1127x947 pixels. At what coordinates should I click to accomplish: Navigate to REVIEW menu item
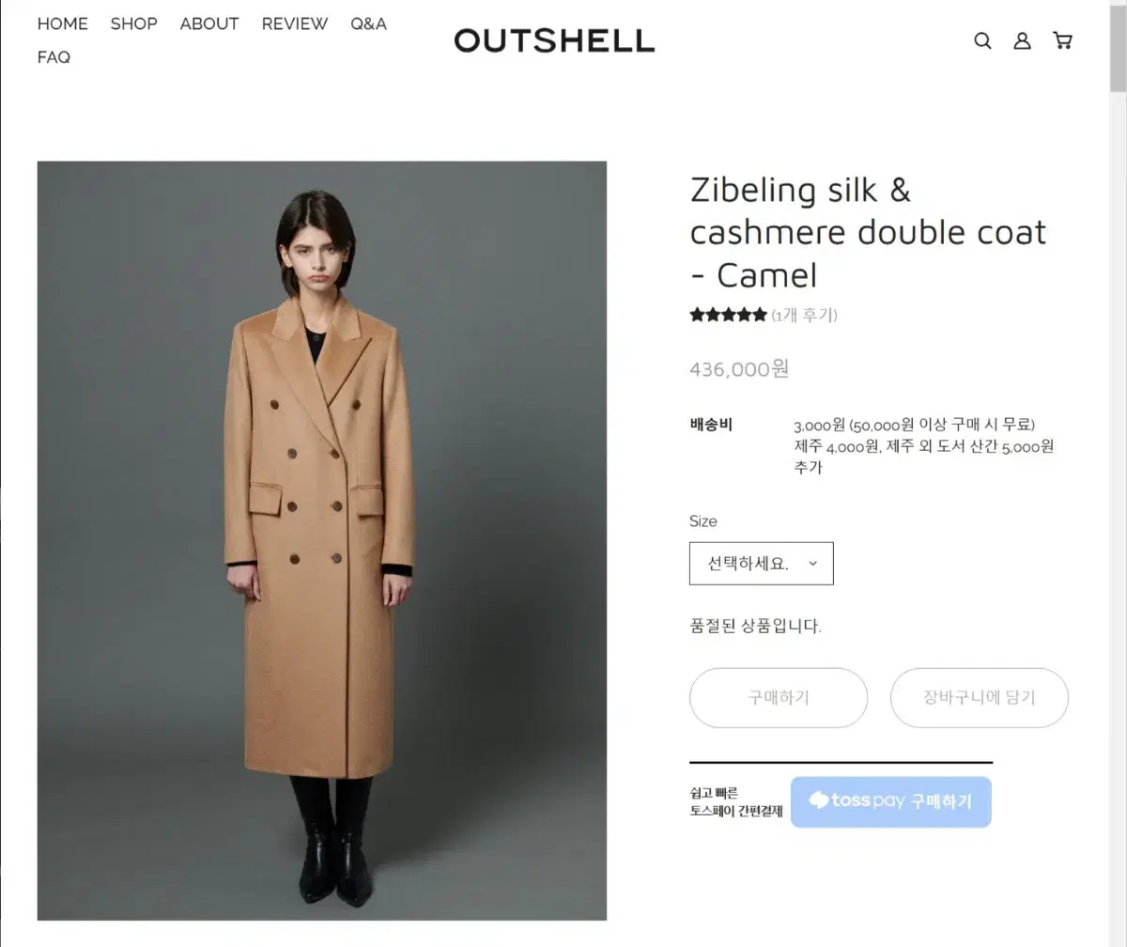(x=295, y=23)
